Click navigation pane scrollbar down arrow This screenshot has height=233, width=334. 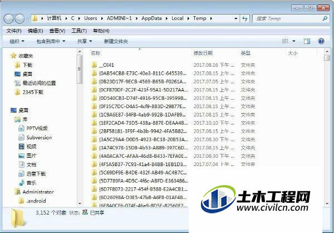[x=80, y=203]
